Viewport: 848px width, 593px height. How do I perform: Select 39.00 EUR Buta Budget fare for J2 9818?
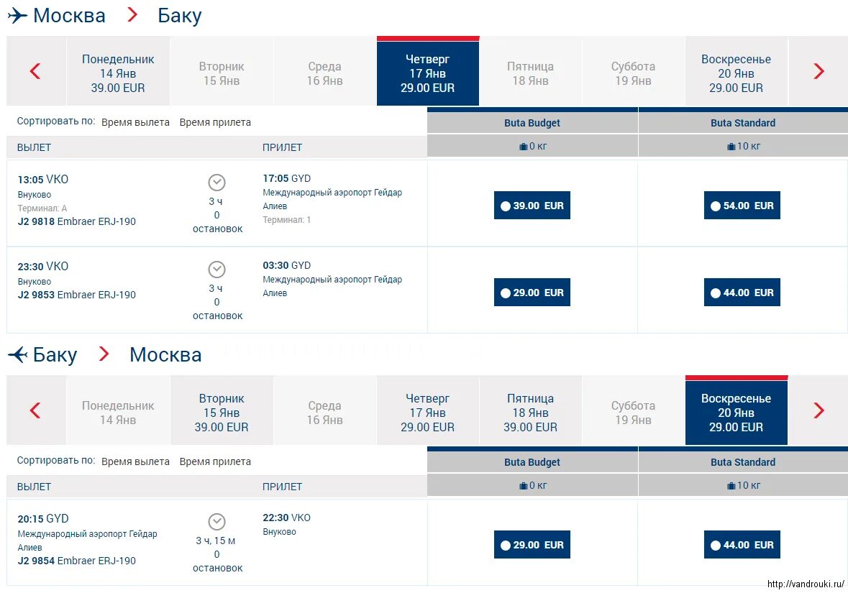(532, 206)
